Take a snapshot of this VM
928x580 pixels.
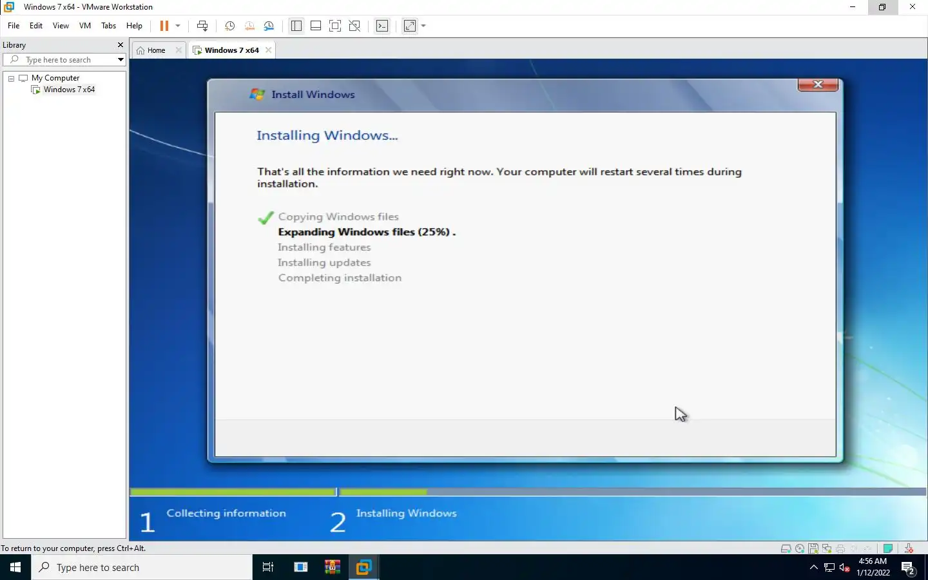(x=229, y=26)
